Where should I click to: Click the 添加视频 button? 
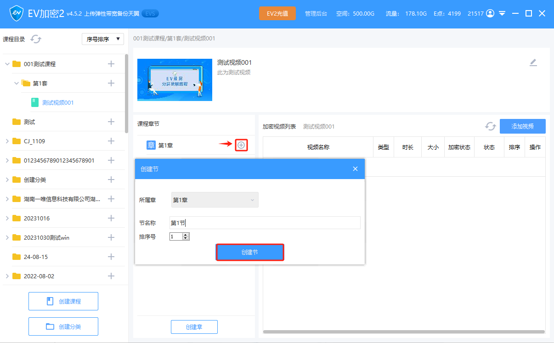coord(522,126)
